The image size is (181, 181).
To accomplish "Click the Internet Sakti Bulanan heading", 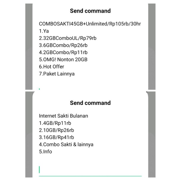I will (64, 116).
